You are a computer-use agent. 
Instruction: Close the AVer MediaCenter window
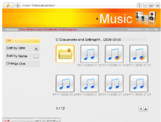pyautogui.click(x=157, y=5)
